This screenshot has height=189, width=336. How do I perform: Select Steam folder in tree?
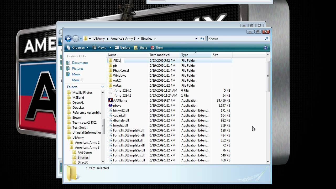(x=77, y=118)
